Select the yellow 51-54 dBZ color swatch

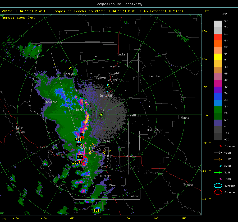(x=218, y=57)
